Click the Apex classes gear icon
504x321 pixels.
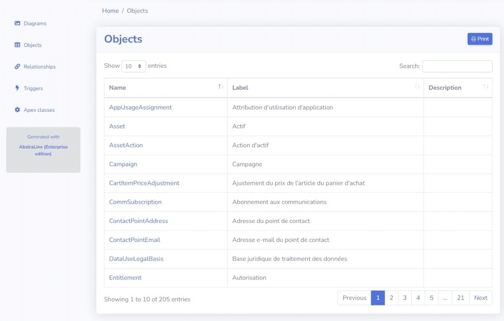tap(17, 110)
